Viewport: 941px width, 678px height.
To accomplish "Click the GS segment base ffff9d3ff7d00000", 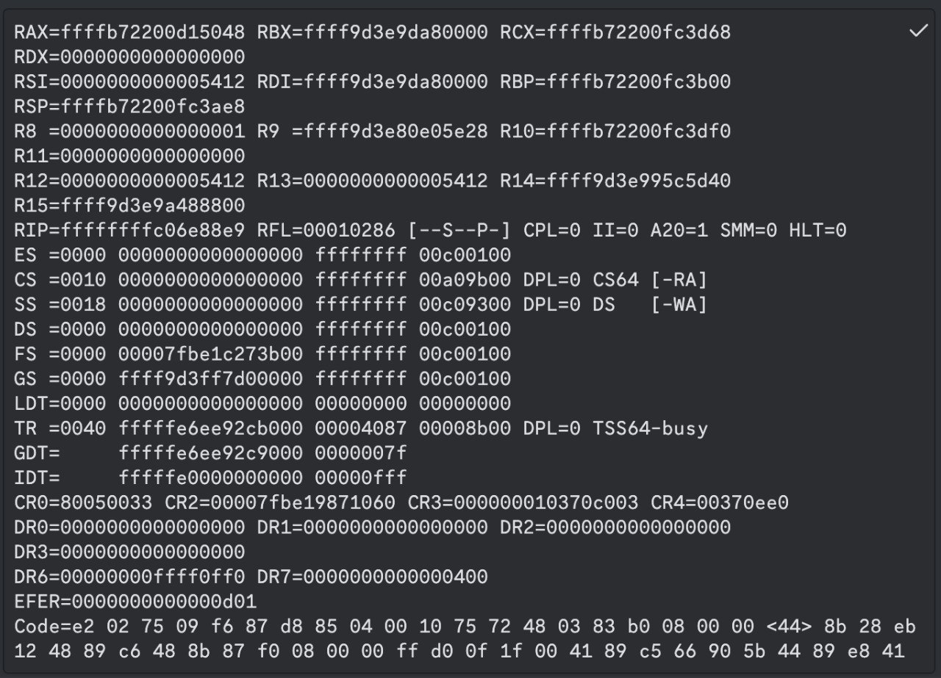I will click(x=210, y=379).
